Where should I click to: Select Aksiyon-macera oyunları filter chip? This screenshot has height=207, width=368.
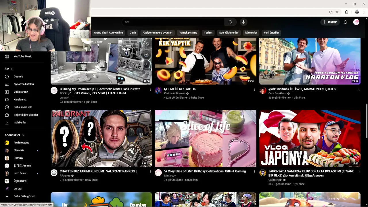click(x=158, y=32)
